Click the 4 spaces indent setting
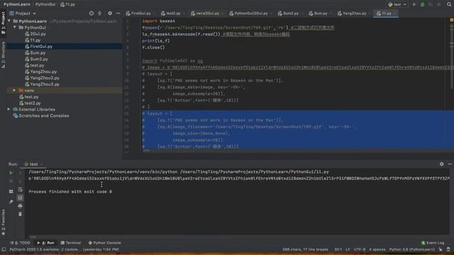This screenshot has width=454, height=255. (377, 249)
